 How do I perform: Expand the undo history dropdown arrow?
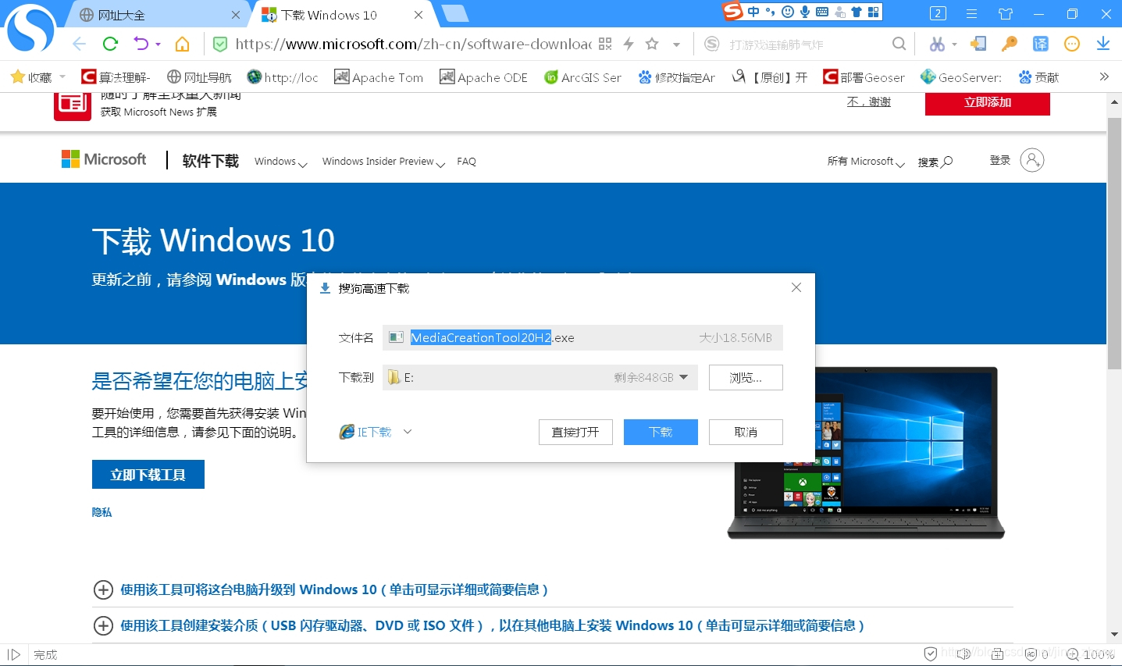pos(158,45)
